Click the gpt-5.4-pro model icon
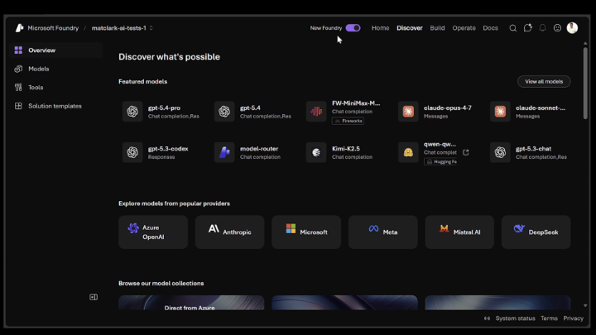Image resolution: width=596 pixels, height=335 pixels. coord(132,112)
